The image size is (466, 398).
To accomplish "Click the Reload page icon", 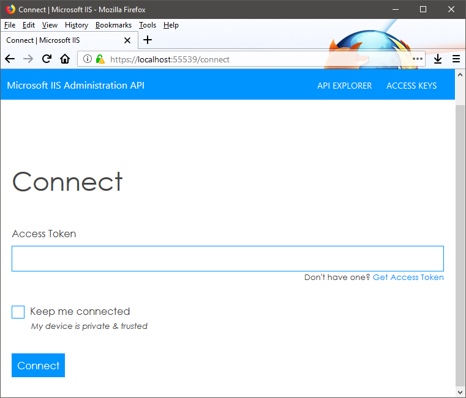I will 47,59.
